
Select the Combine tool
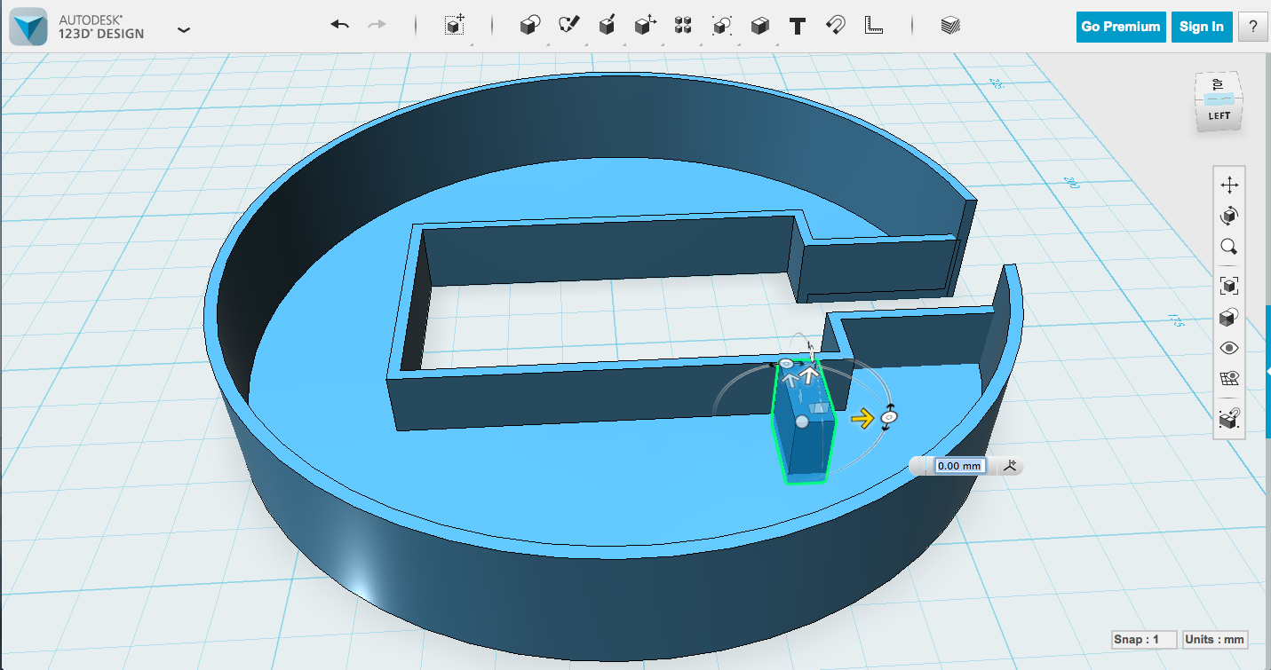[x=720, y=27]
